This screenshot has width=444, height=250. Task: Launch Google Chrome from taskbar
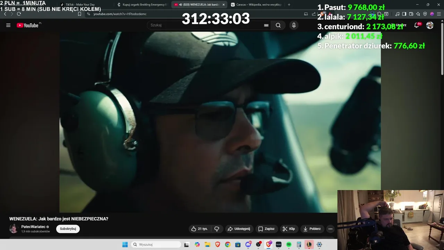(228, 244)
